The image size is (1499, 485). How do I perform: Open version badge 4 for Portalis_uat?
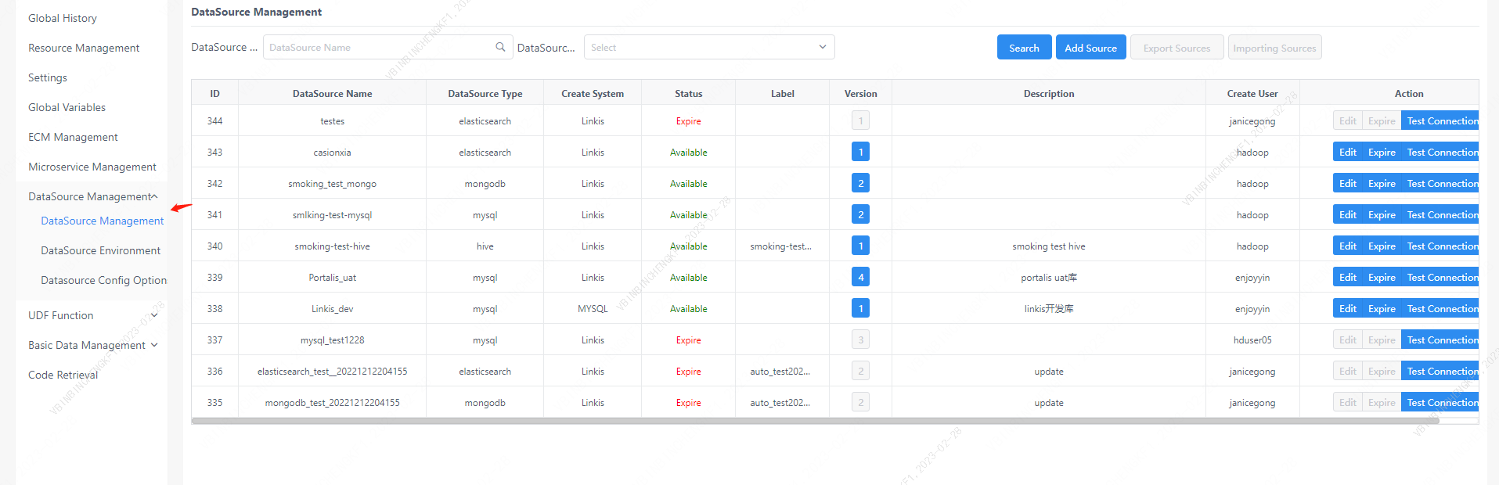860,277
